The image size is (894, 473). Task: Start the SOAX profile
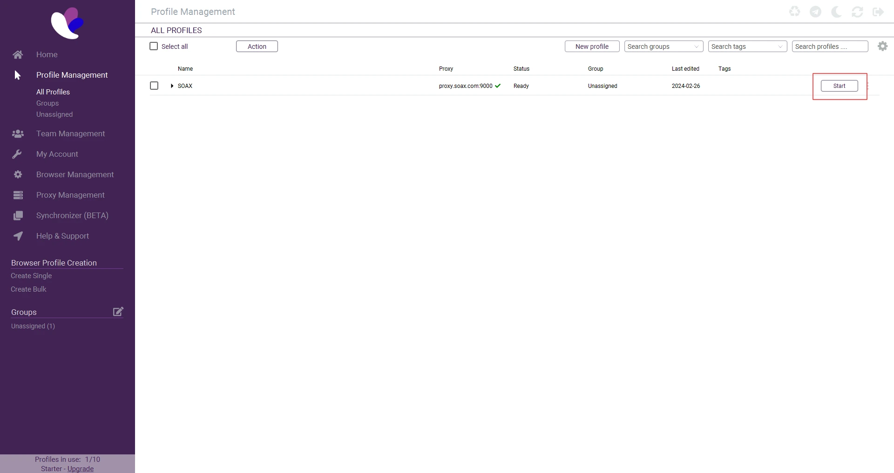(839, 86)
